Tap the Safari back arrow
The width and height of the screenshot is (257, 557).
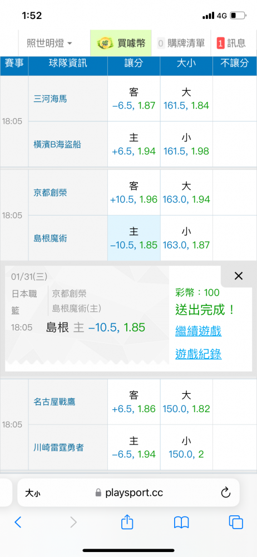click(18, 522)
